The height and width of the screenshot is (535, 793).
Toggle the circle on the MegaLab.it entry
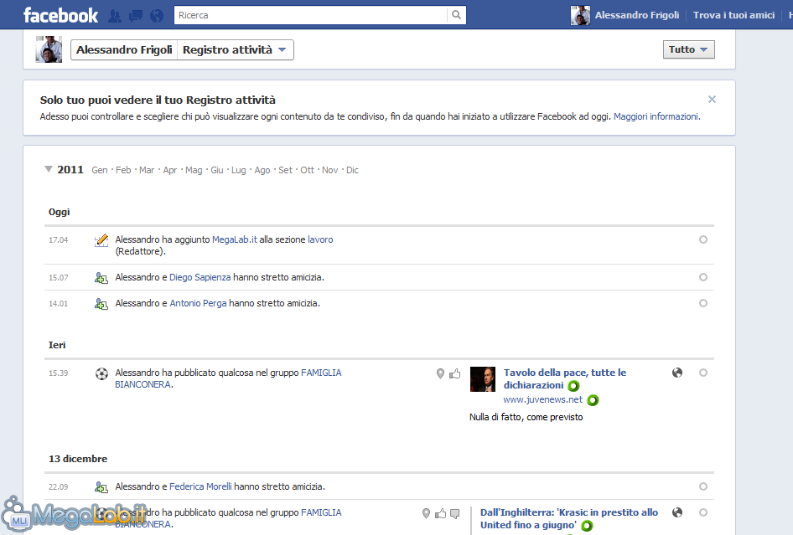703,239
